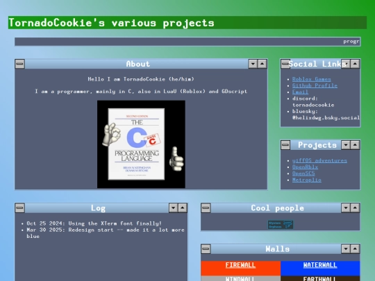Open the Projects window menu button
This screenshot has height=281, width=375.
pos(285,145)
